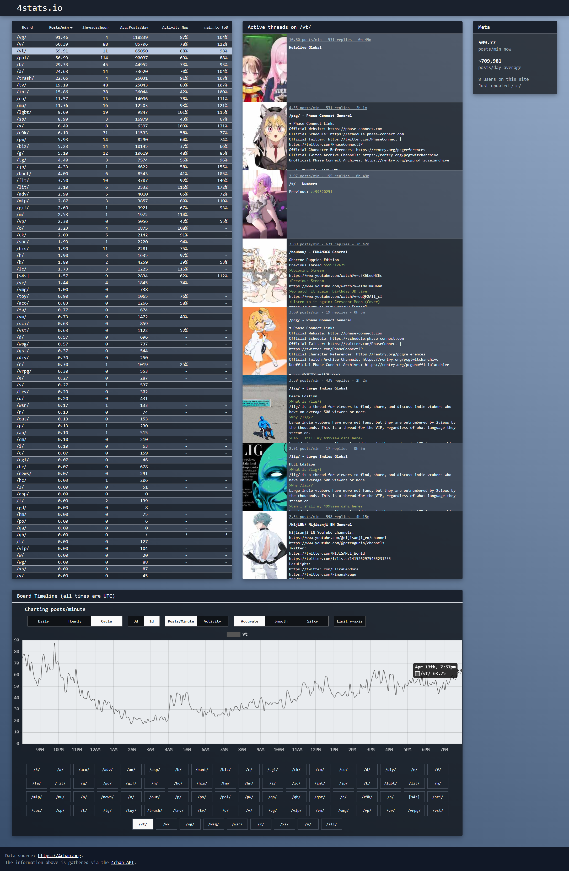This screenshot has height=871, width=569.
Task: Open thumbnail of /#/ Numbers thread
Action: point(264,204)
